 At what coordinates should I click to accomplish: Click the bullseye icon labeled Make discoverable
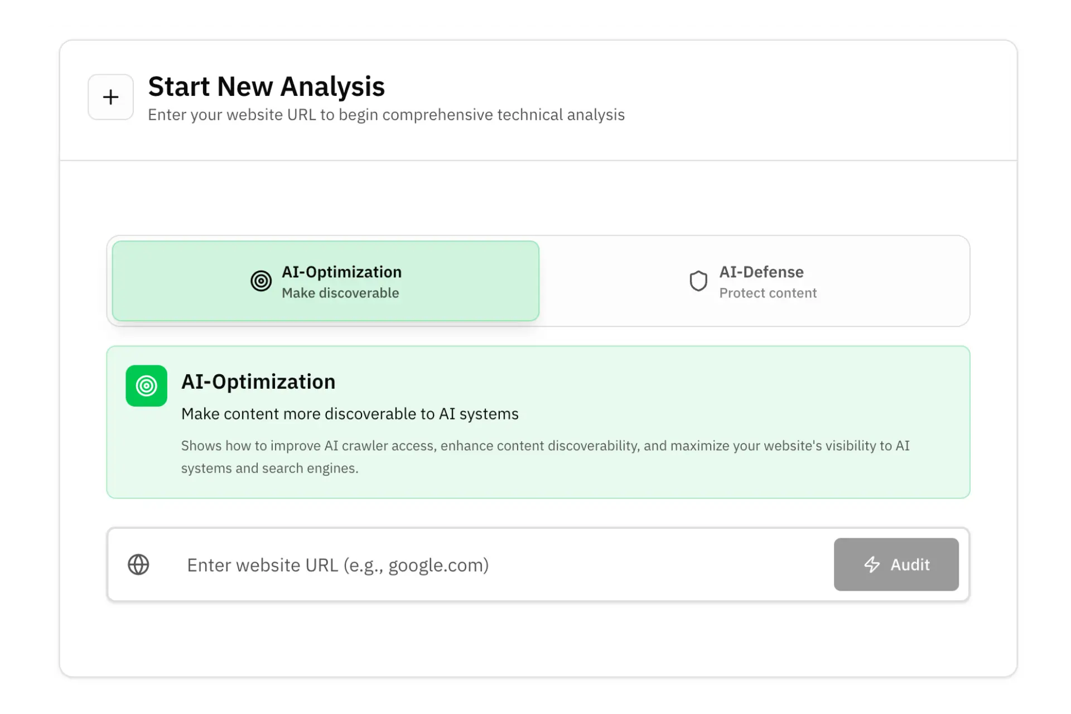260,281
